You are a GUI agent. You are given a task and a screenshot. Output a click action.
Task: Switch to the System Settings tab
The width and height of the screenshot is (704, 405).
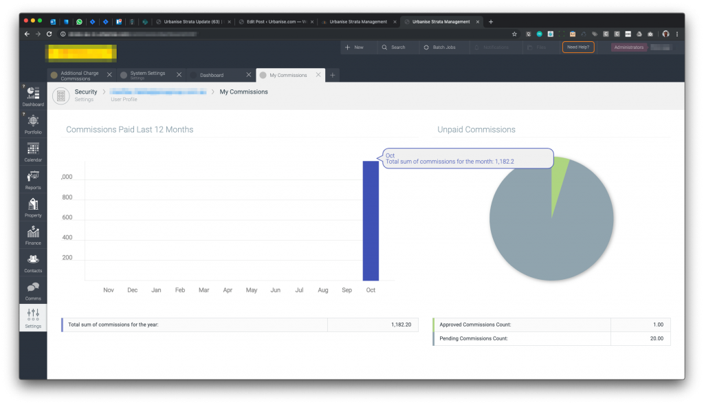(146, 75)
